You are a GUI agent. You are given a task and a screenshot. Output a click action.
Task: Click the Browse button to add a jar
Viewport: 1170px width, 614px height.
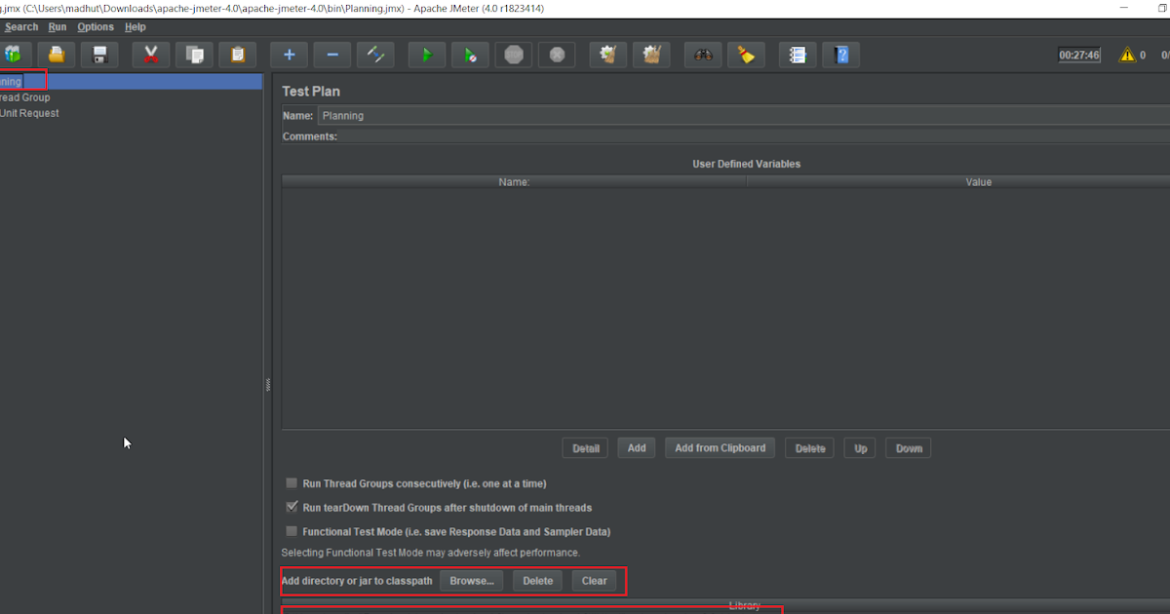(x=471, y=580)
